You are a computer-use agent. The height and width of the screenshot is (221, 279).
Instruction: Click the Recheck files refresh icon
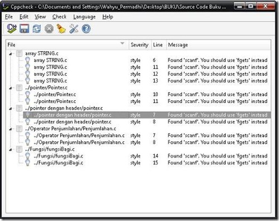[x=37, y=29]
